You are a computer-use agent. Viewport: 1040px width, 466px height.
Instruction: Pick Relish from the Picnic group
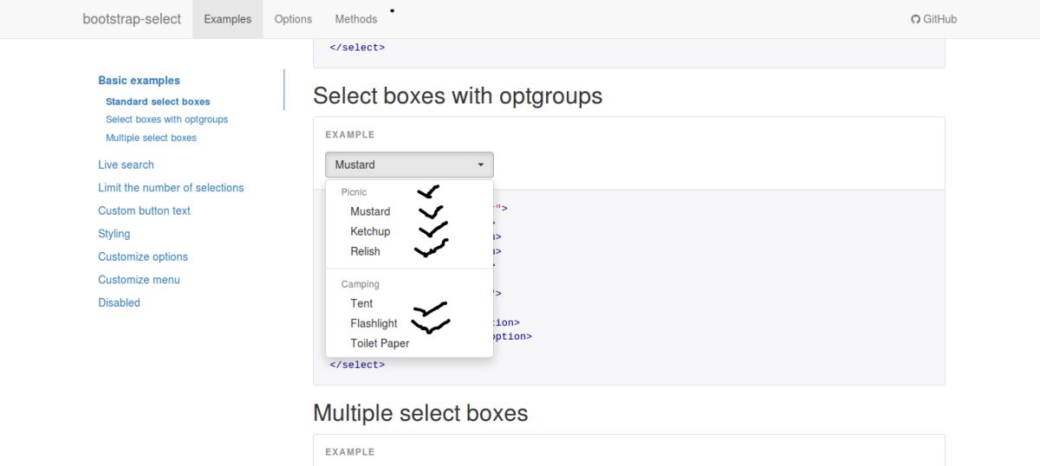(x=365, y=251)
